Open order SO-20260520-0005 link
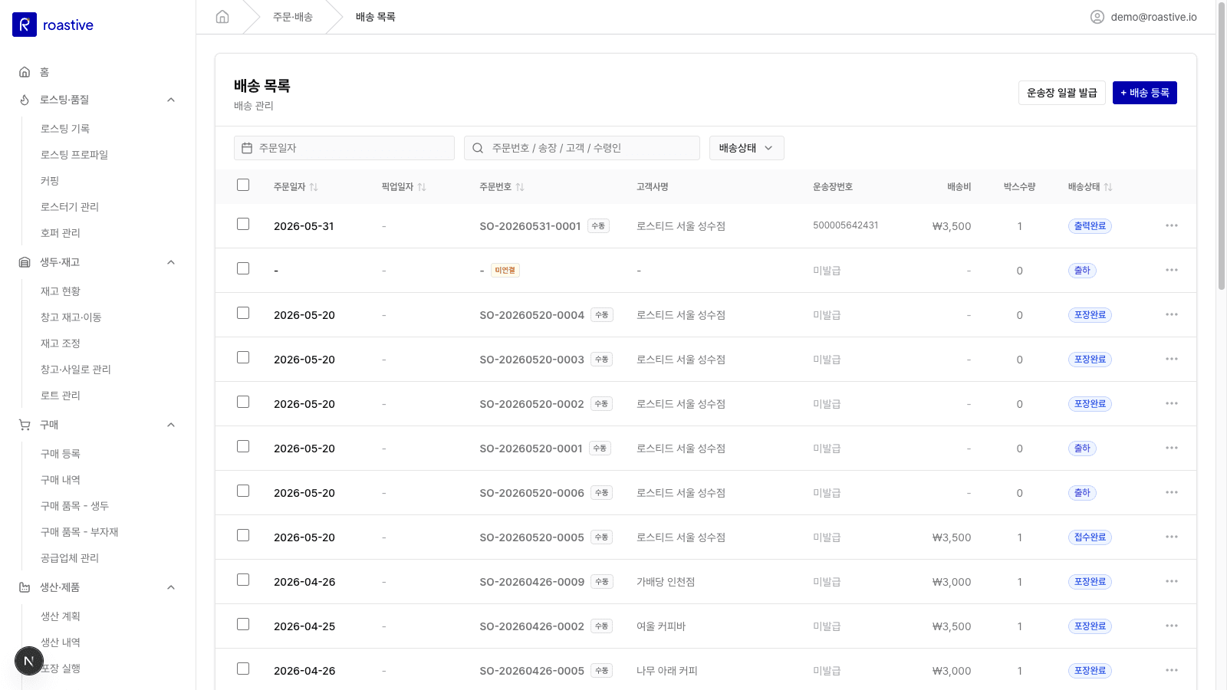The height and width of the screenshot is (690, 1227). (x=531, y=537)
